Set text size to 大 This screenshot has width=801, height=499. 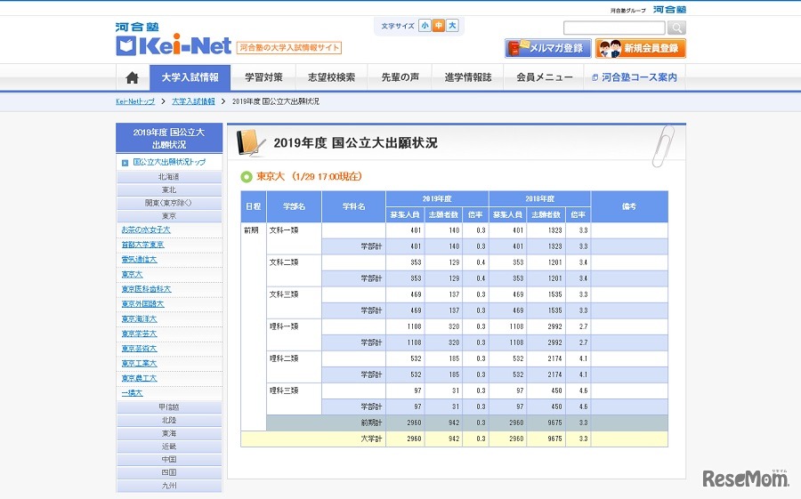pos(452,26)
